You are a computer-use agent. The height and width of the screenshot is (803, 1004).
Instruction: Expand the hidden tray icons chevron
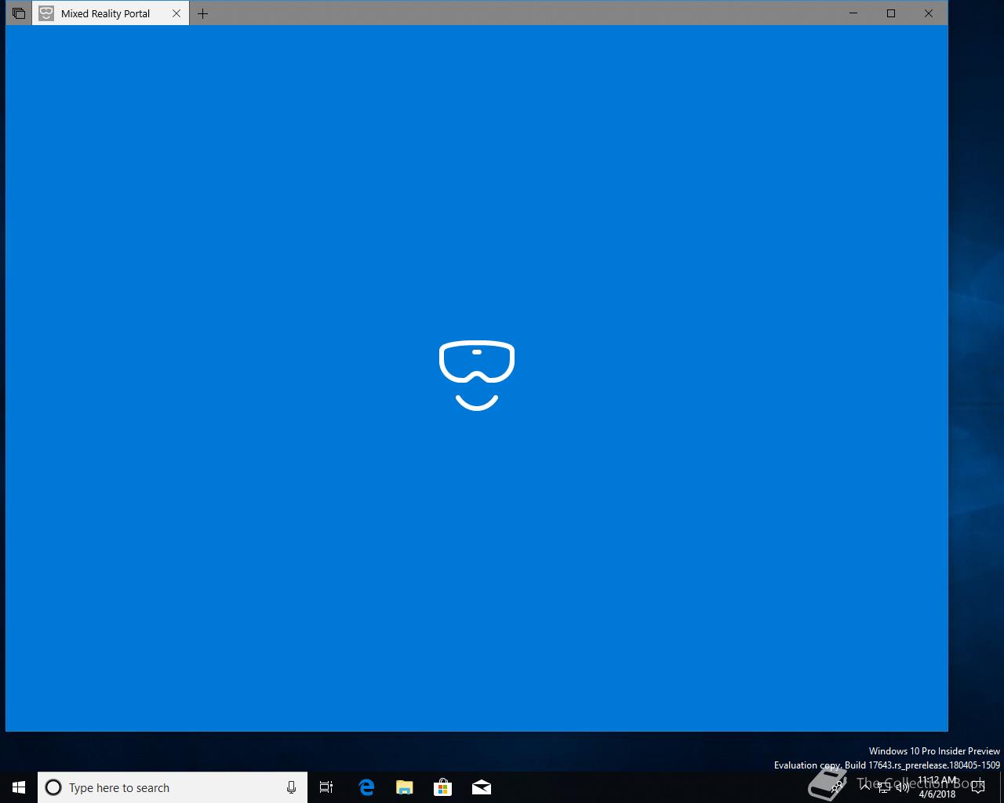click(865, 787)
